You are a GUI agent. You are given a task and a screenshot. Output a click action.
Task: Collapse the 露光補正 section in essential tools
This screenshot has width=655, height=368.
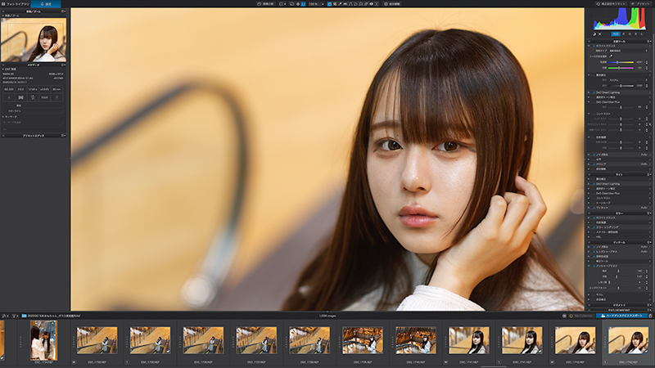tap(589, 75)
